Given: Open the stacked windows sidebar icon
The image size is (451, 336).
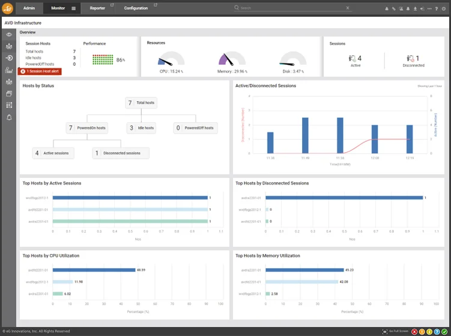Looking at the screenshot, I should pos(9,93).
